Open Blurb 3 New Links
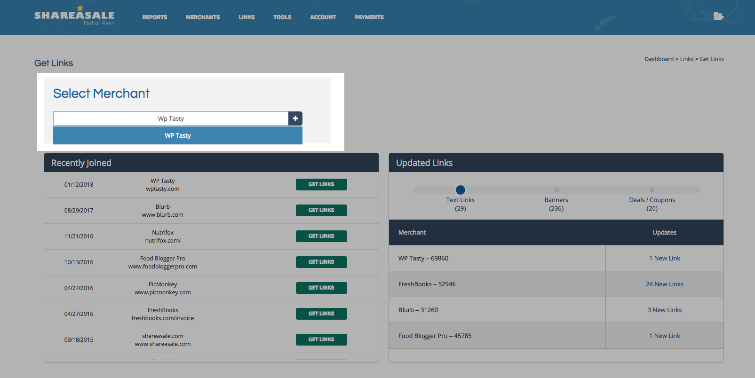This screenshot has height=378, width=755. [x=665, y=310]
